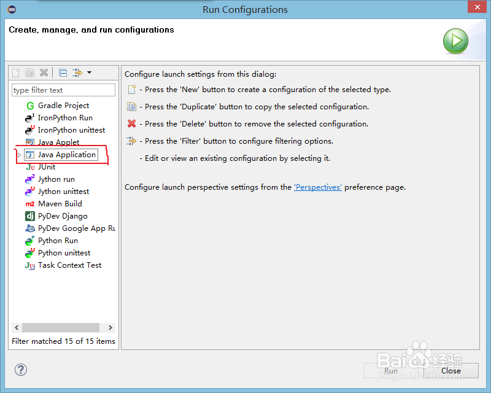Choose the Java Applet label
The height and width of the screenshot is (393, 491).
click(x=58, y=142)
